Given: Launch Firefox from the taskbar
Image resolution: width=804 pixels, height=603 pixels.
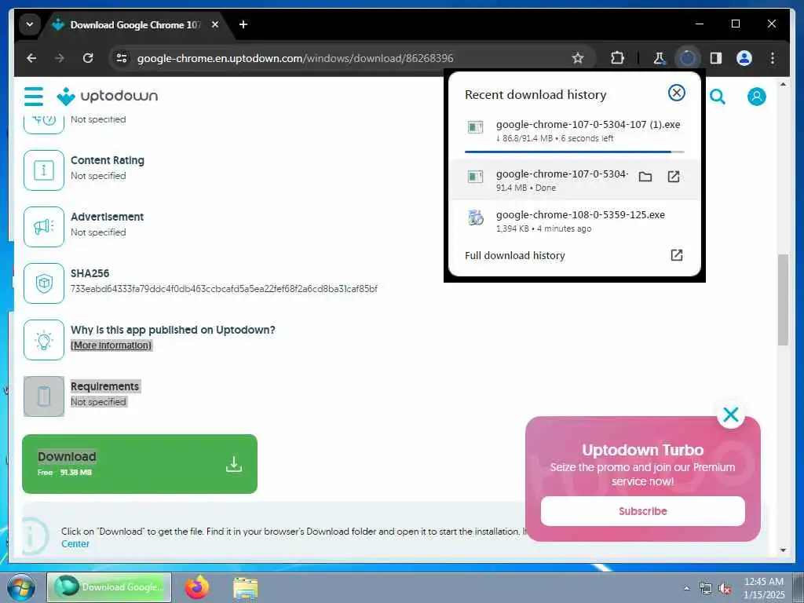Looking at the screenshot, I should tap(197, 587).
